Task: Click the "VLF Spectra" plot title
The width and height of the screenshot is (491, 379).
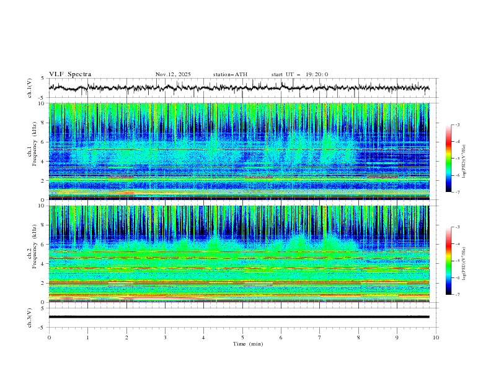Action: pyautogui.click(x=70, y=74)
